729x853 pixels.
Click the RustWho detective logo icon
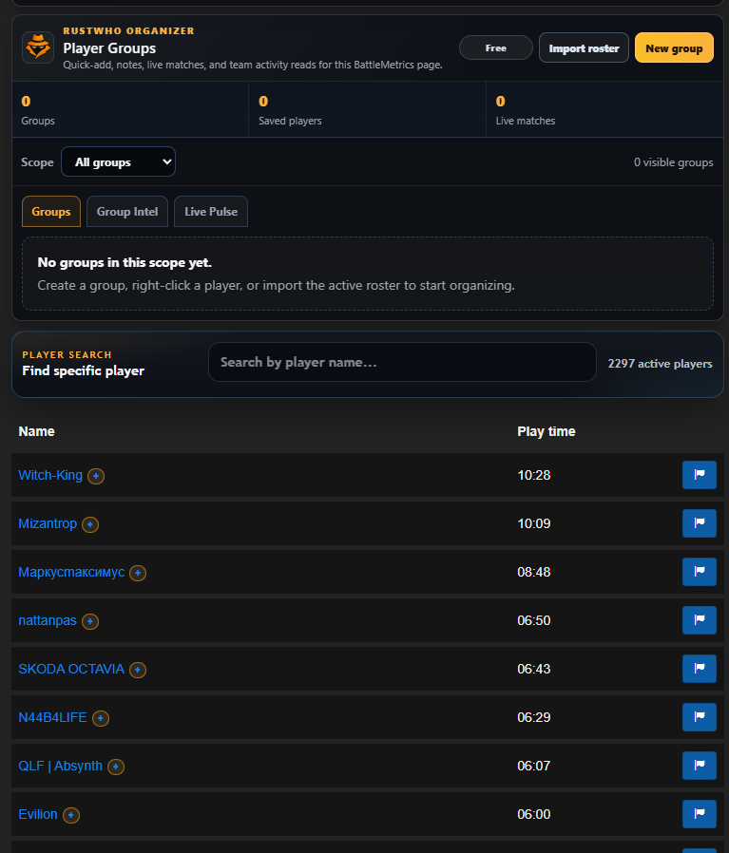tap(38, 47)
